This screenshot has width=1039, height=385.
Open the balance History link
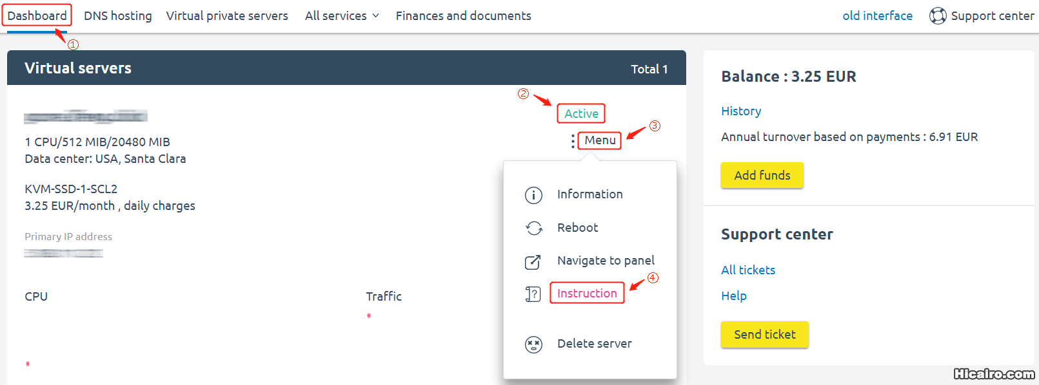click(x=741, y=111)
